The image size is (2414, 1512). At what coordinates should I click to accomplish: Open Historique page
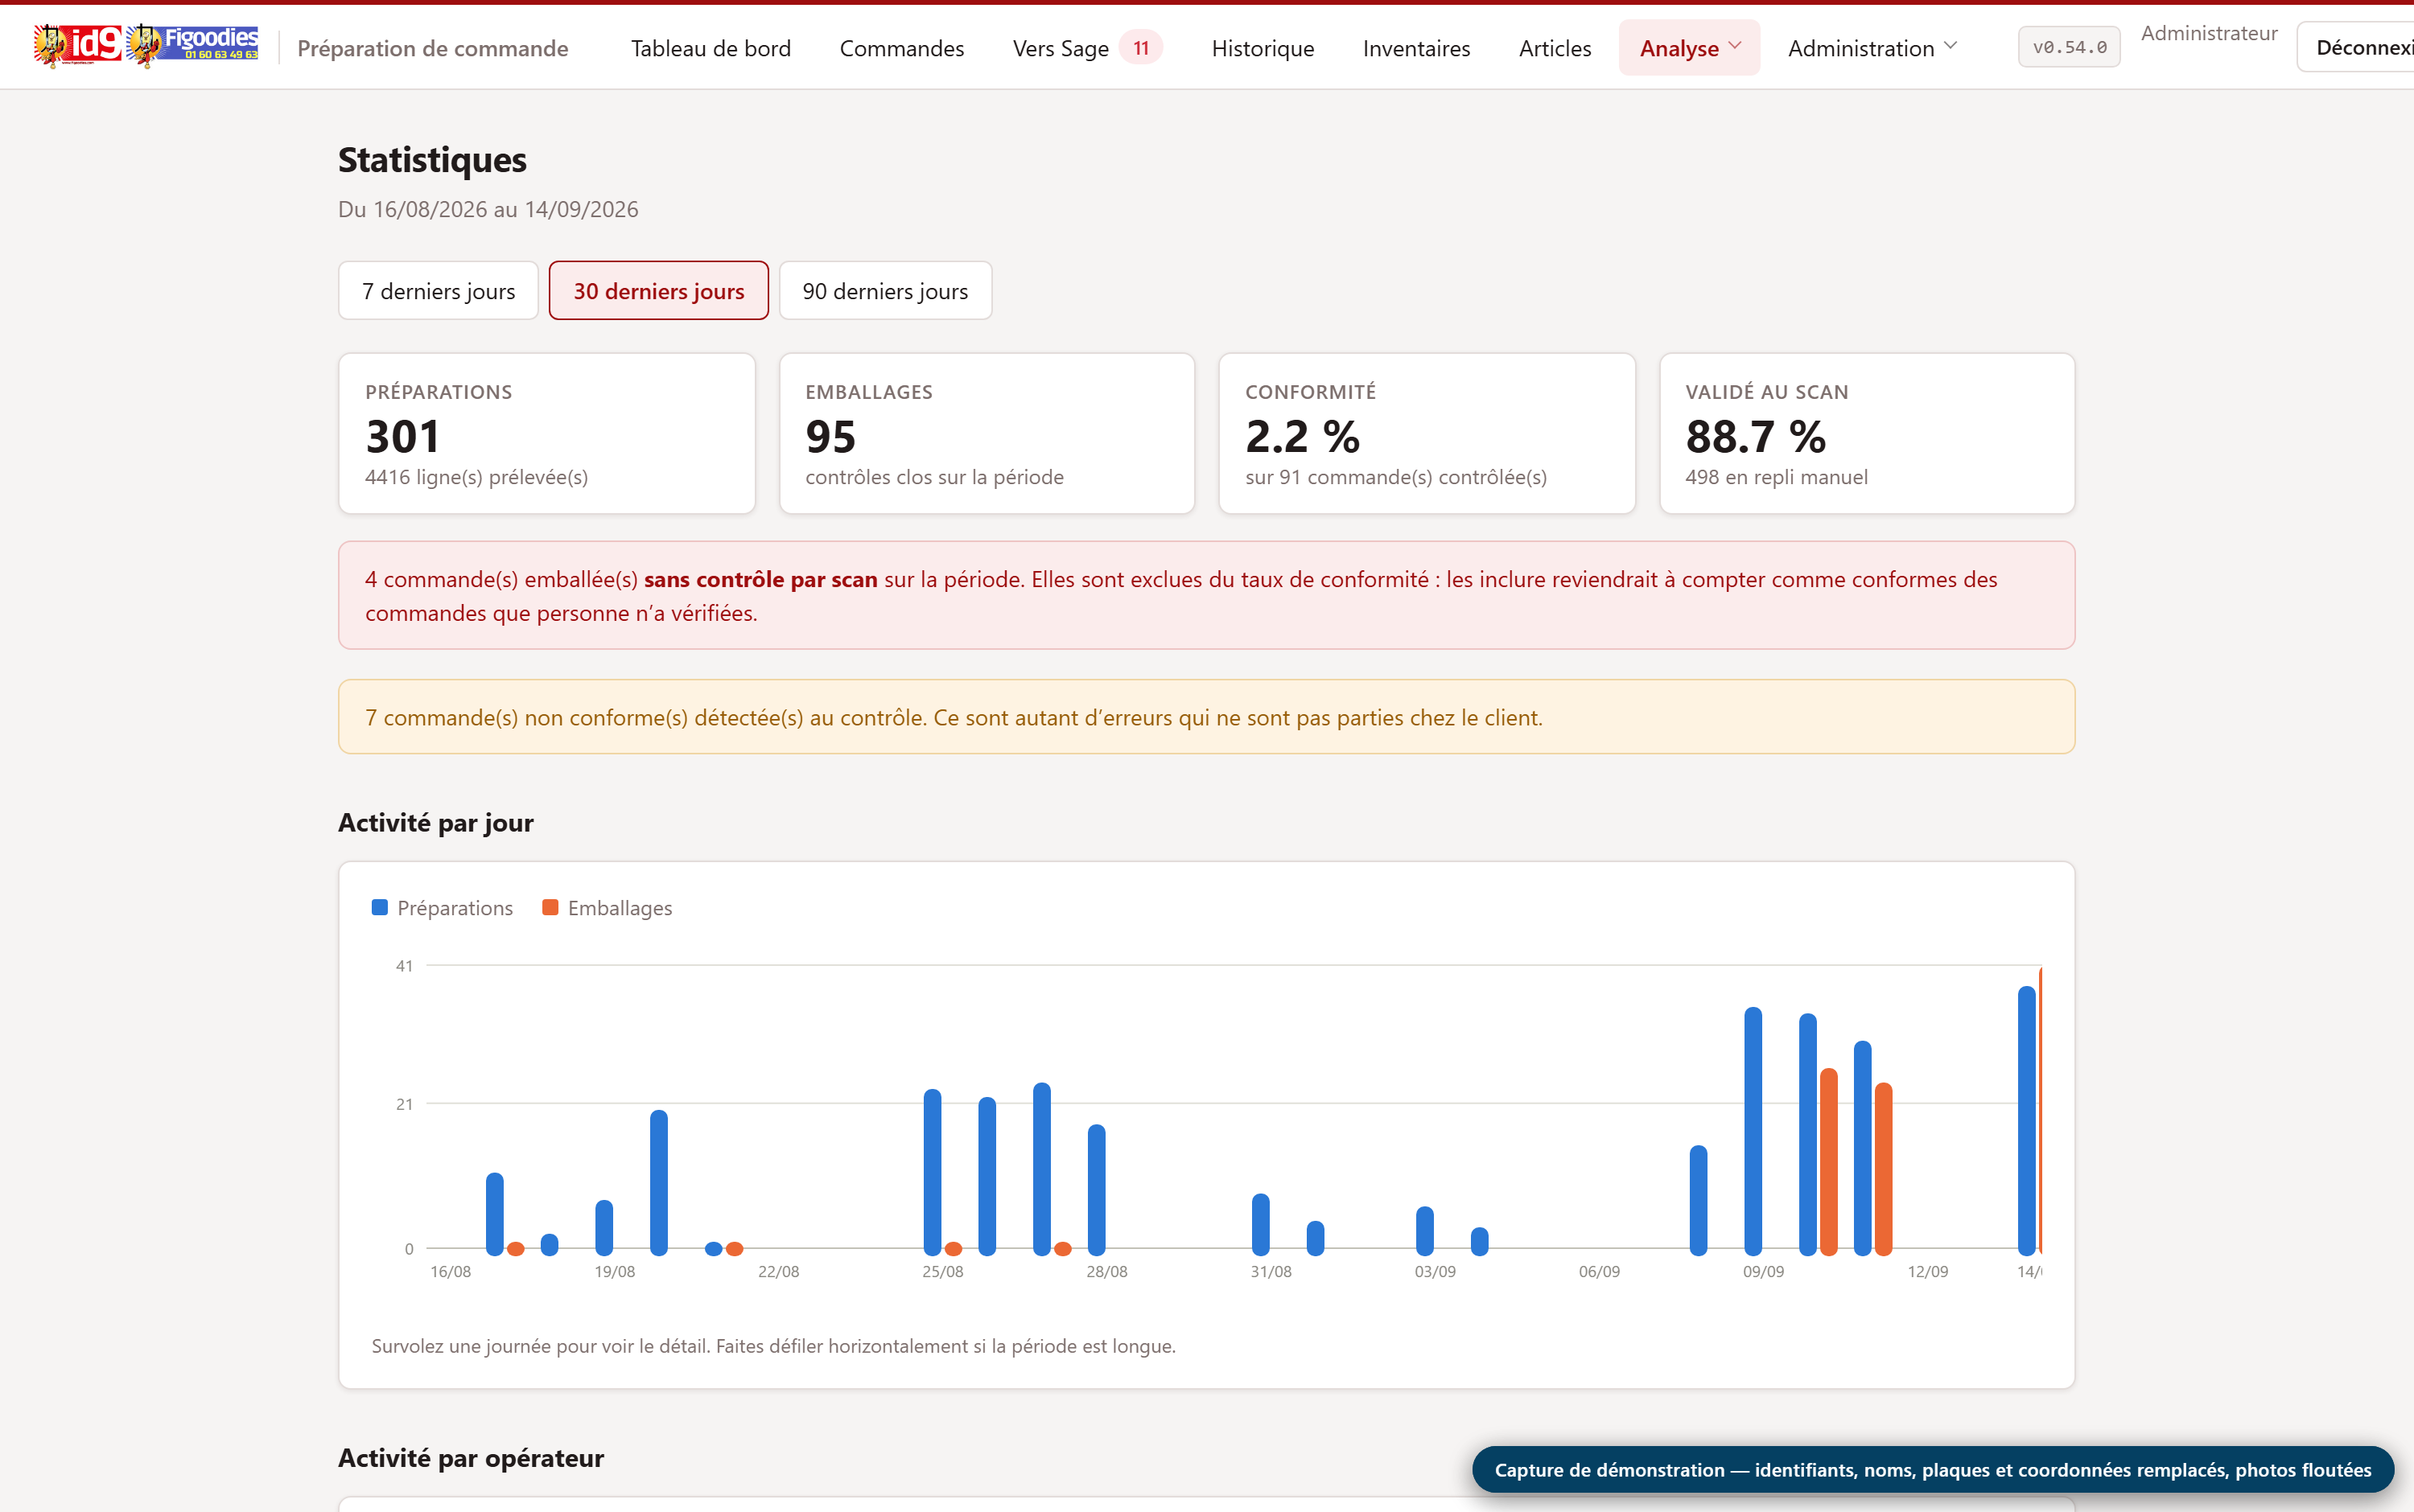click(x=1263, y=48)
